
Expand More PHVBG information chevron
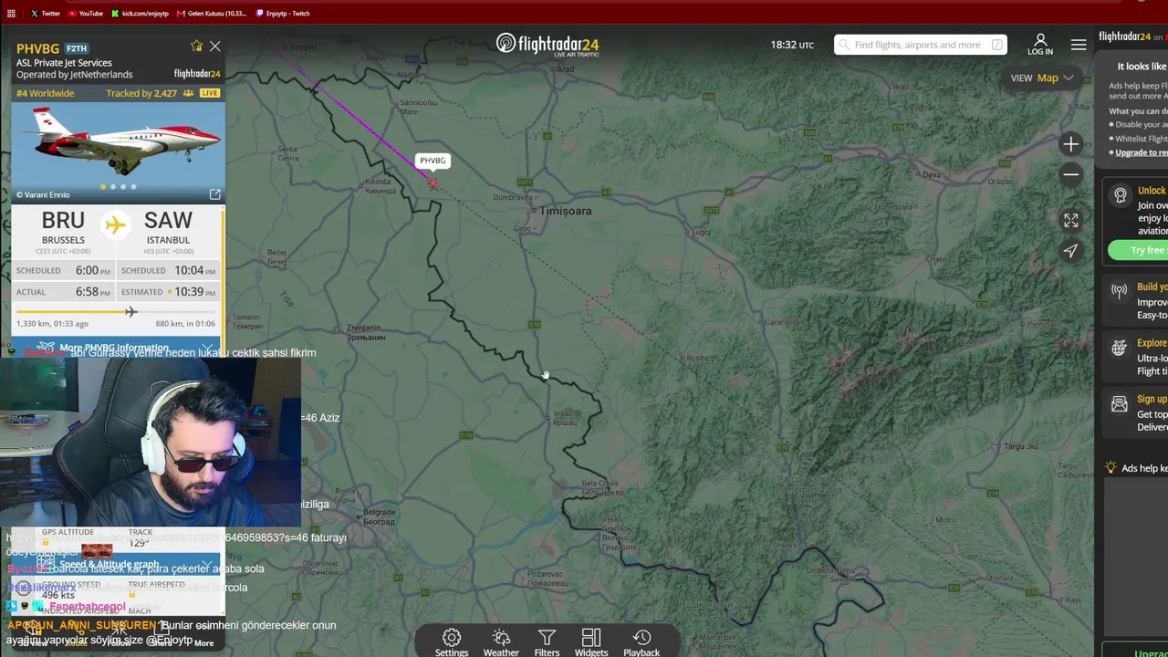tap(207, 348)
